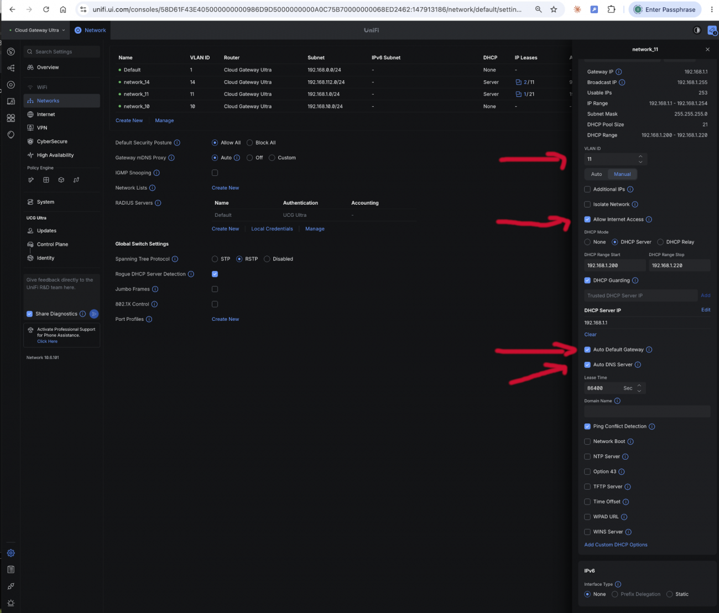The image size is (719, 613).
Task: Click the policy engine cube icon
Action: pyautogui.click(x=61, y=180)
